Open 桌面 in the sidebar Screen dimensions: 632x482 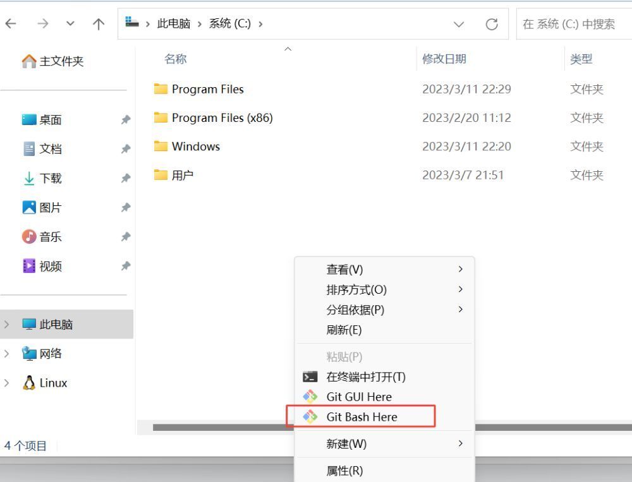(42, 119)
